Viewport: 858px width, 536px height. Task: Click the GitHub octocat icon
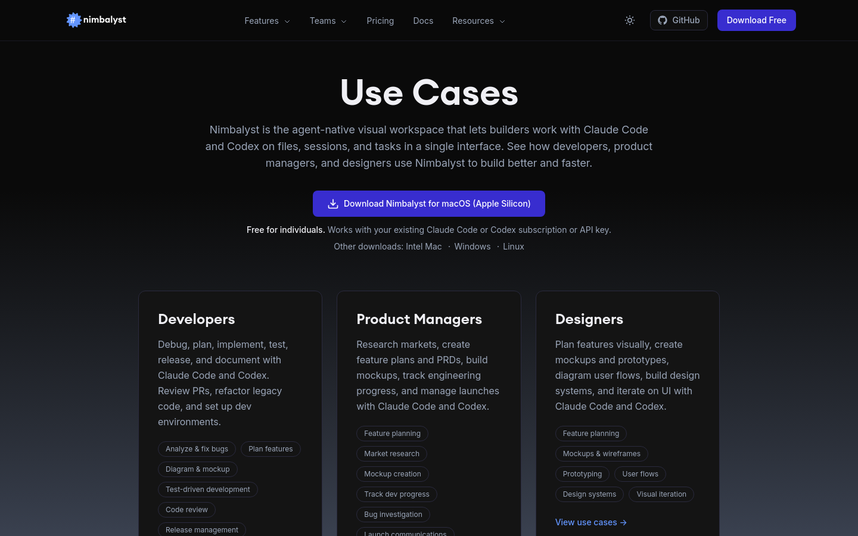point(663,20)
